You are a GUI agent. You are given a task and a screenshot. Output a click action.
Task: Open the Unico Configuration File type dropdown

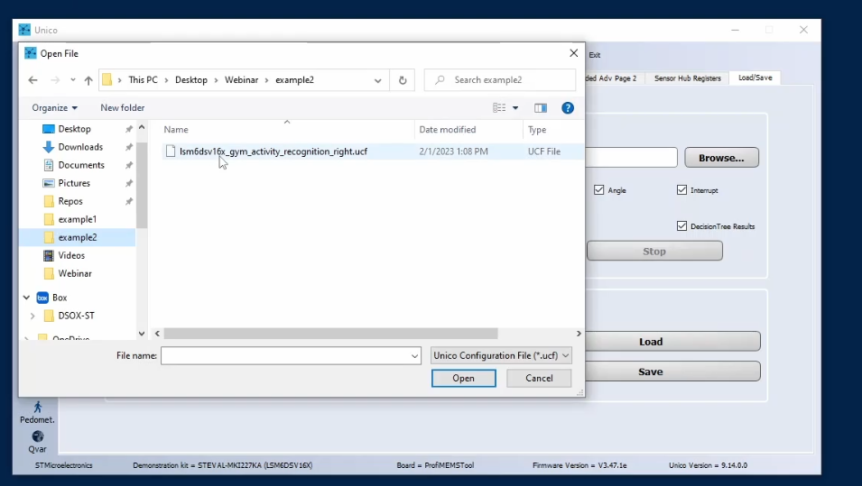coord(501,356)
